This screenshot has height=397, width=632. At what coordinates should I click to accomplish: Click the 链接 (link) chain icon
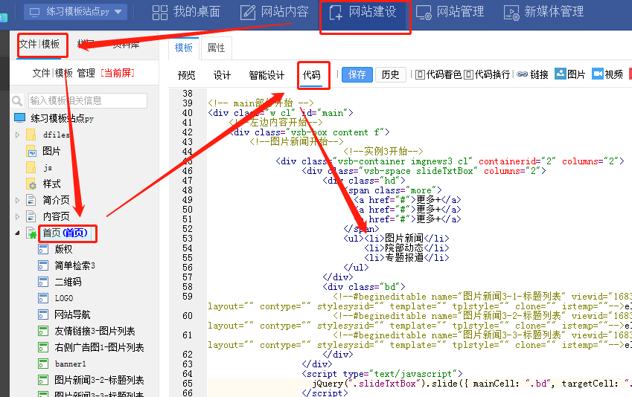(523, 74)
